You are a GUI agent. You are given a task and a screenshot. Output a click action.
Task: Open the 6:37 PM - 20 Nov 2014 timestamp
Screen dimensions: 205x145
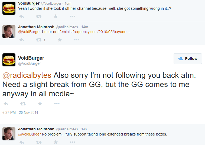20,112
